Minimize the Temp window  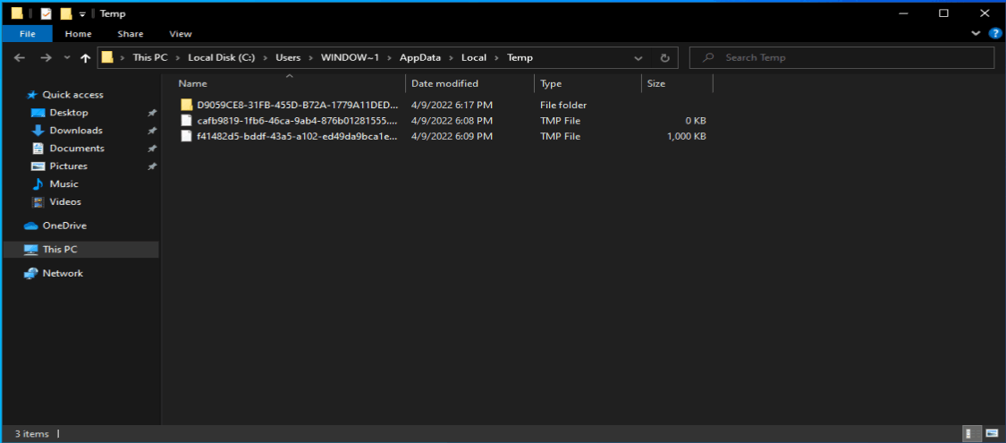905,13
